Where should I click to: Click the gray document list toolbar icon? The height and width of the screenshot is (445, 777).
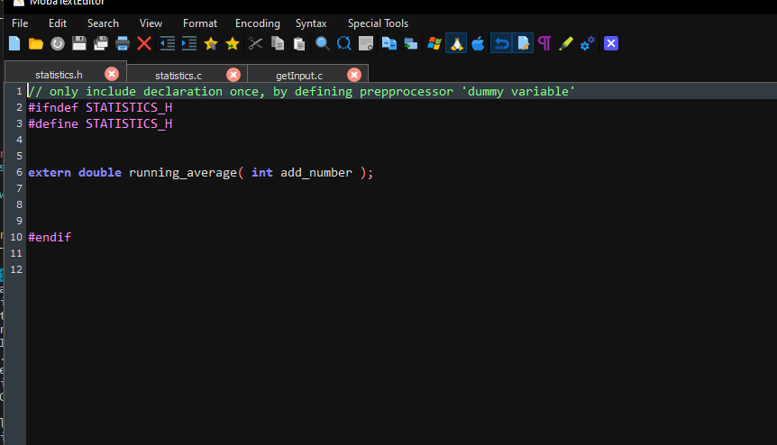coord(366,43)
